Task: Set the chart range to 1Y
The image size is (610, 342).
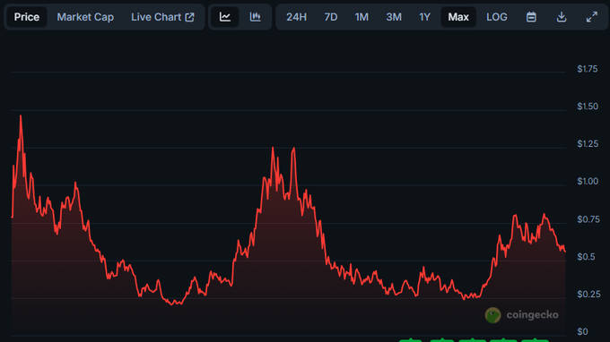Action: (424, 17)
